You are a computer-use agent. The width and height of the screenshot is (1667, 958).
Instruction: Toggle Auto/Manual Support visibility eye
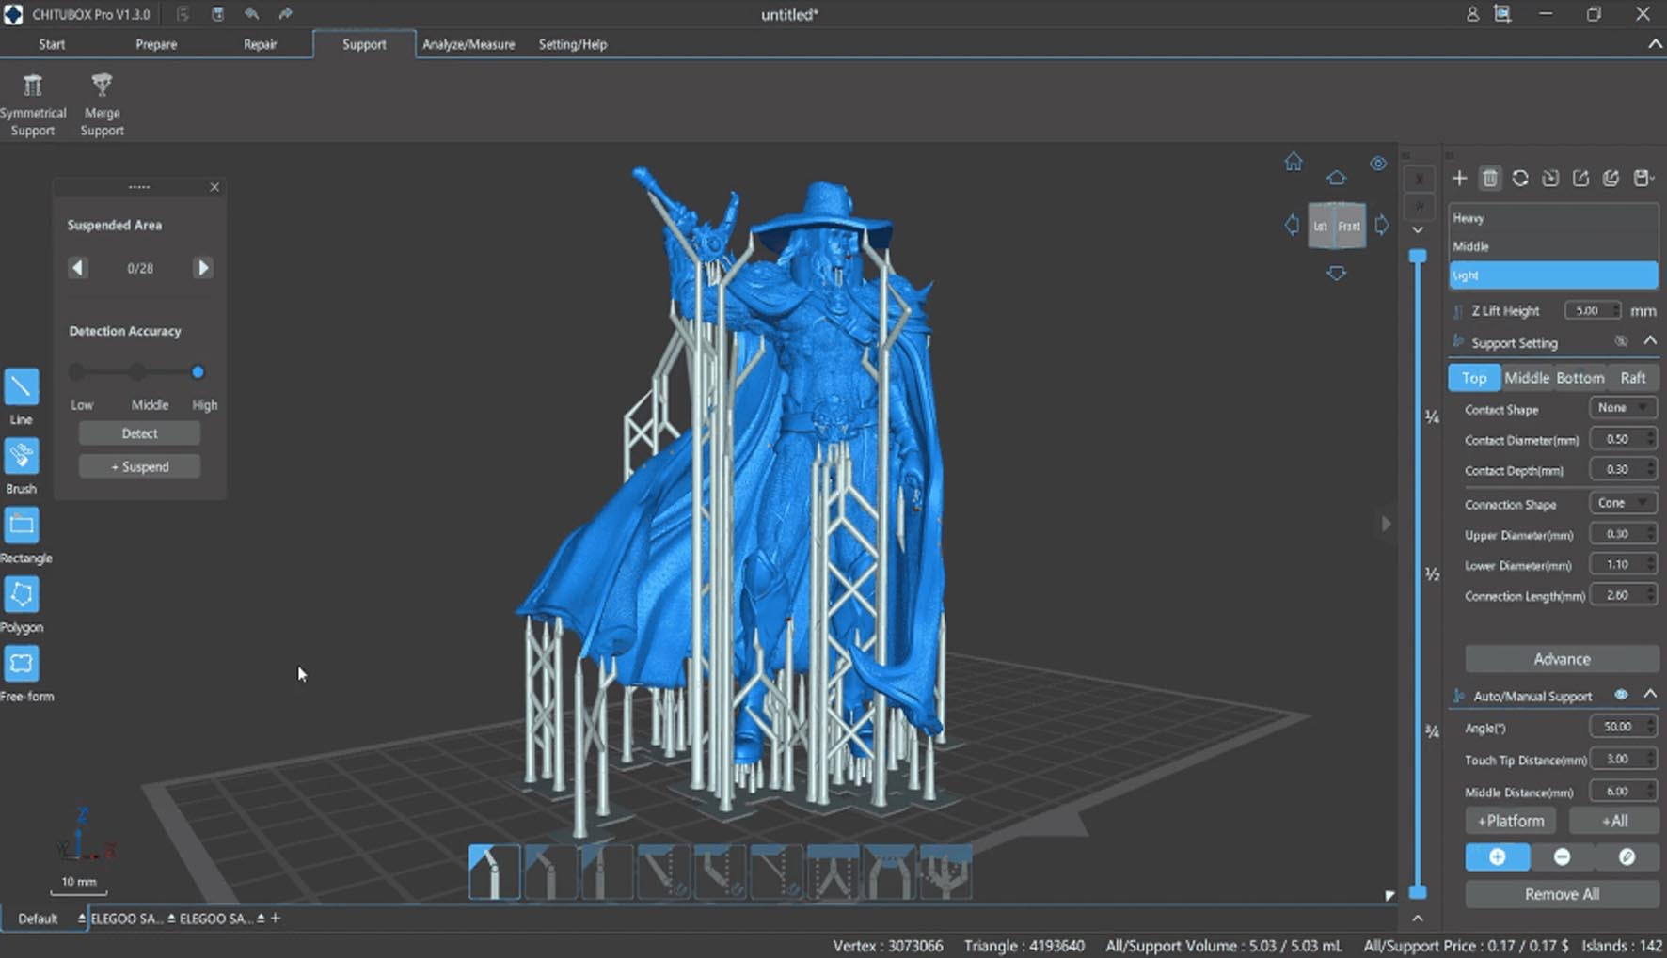click(1621, 695)
